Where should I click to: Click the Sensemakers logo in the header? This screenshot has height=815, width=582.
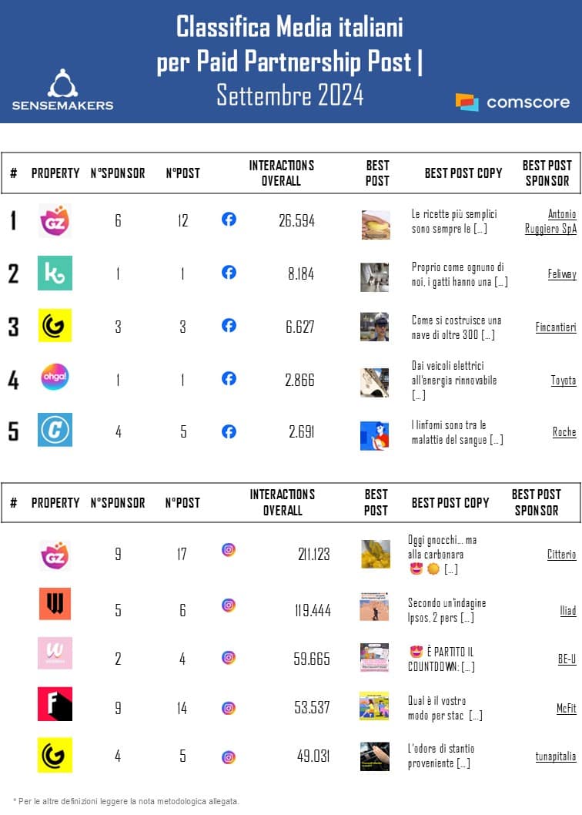pos(62,89)
